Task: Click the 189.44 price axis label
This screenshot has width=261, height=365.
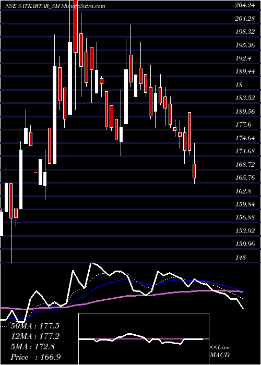Action: click(x=245, y=72)
